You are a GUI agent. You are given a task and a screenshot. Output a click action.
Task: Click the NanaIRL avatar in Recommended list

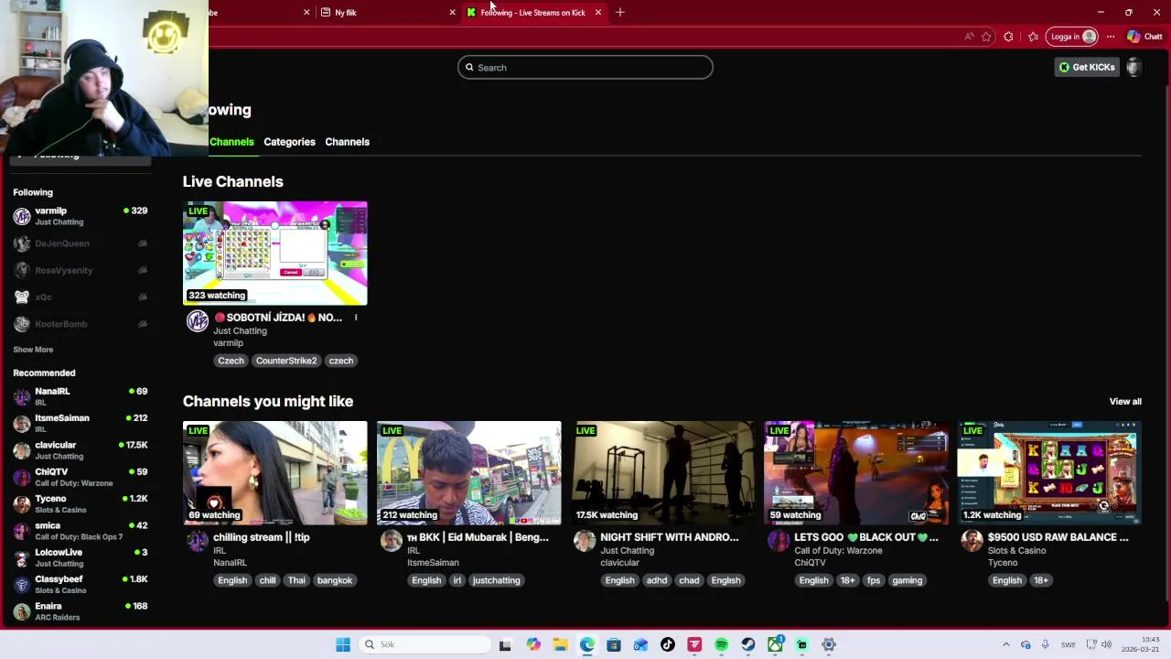point(22,396)
